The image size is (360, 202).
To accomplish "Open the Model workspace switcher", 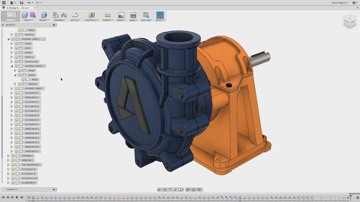I will coord(11,16).
